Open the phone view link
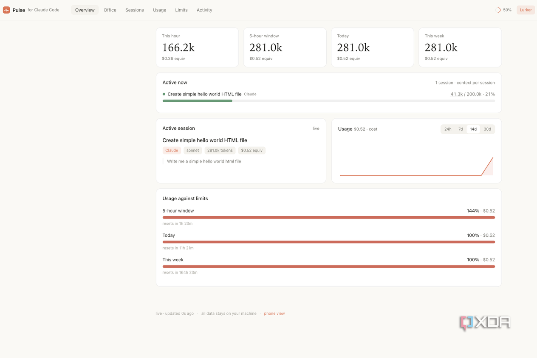Screen dimensions: 537x358 coord(274,313)
